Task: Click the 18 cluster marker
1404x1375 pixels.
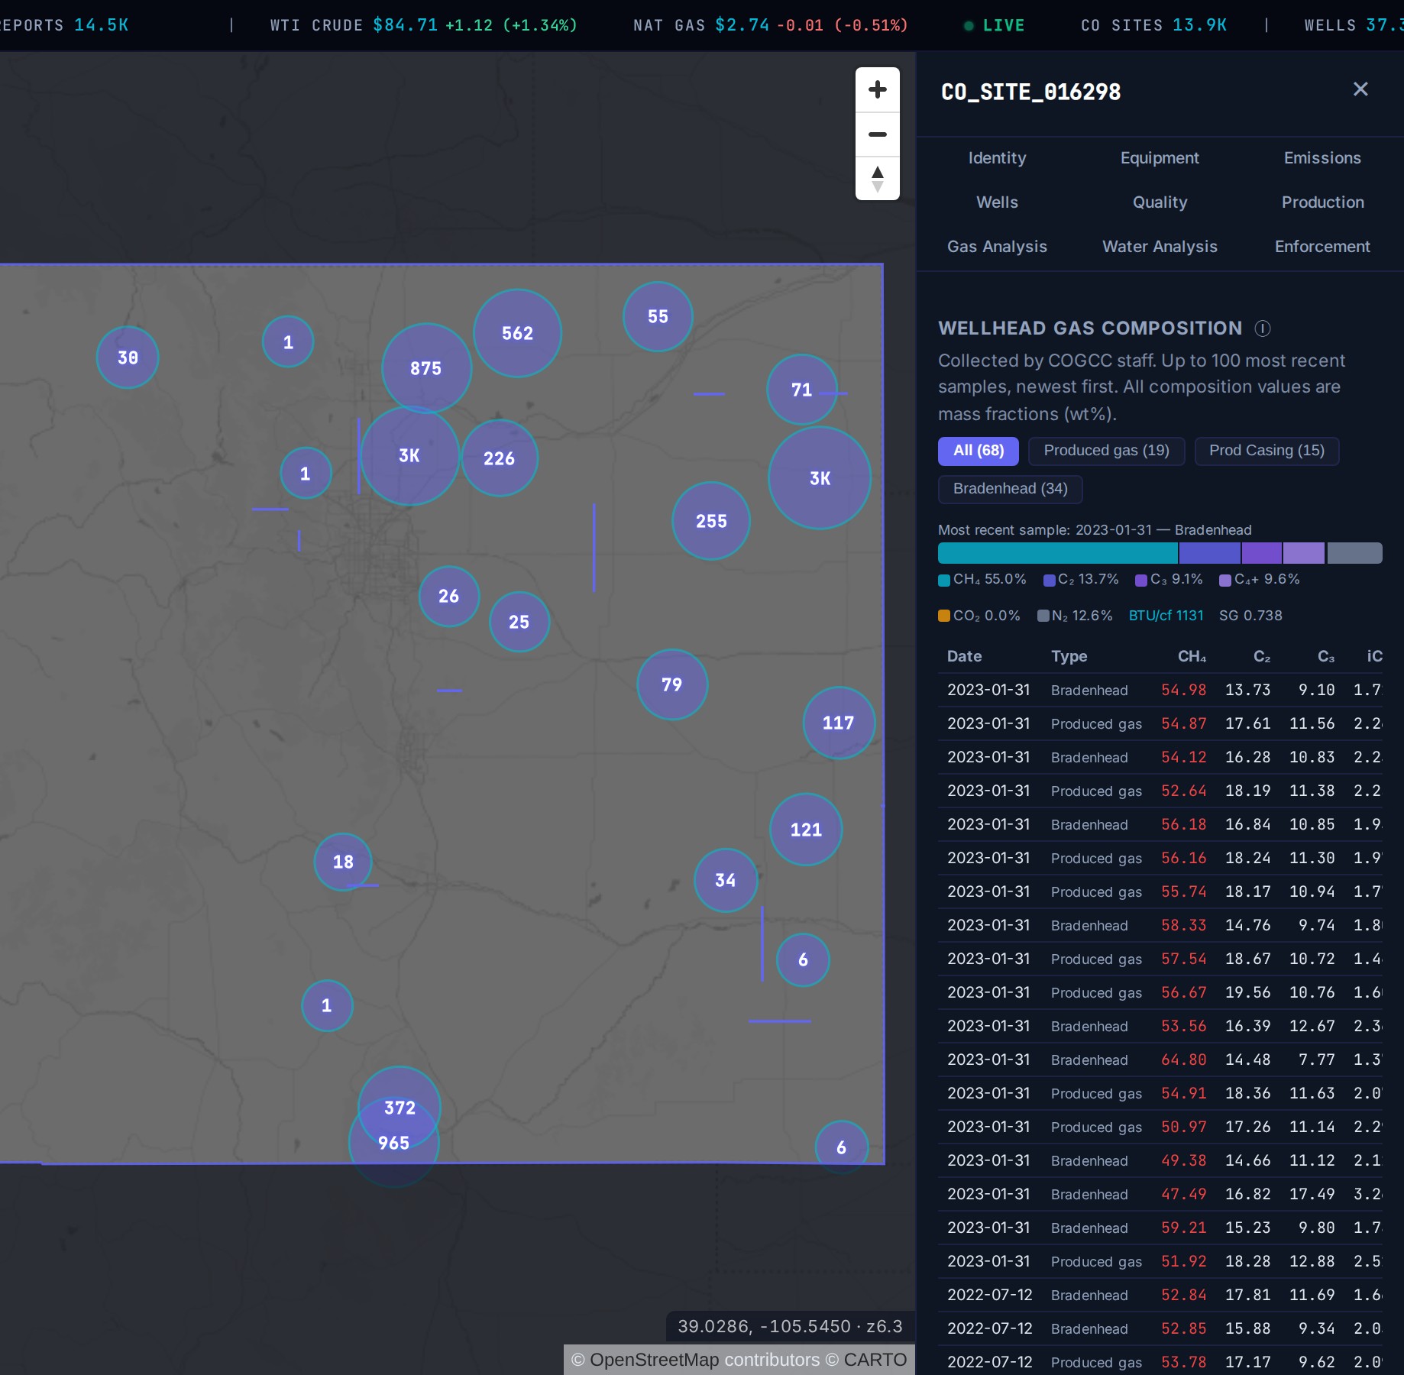Action: tap(343, 862)
